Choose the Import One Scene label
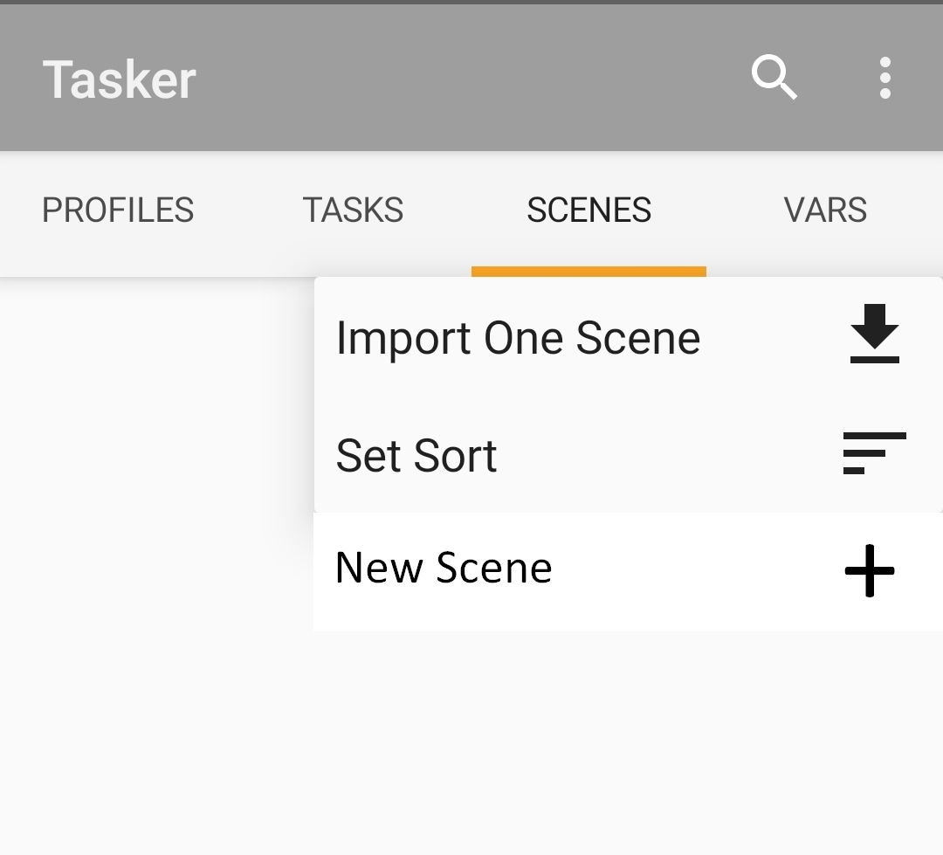Viewport: 943px width, 855px height. [518, 338]
